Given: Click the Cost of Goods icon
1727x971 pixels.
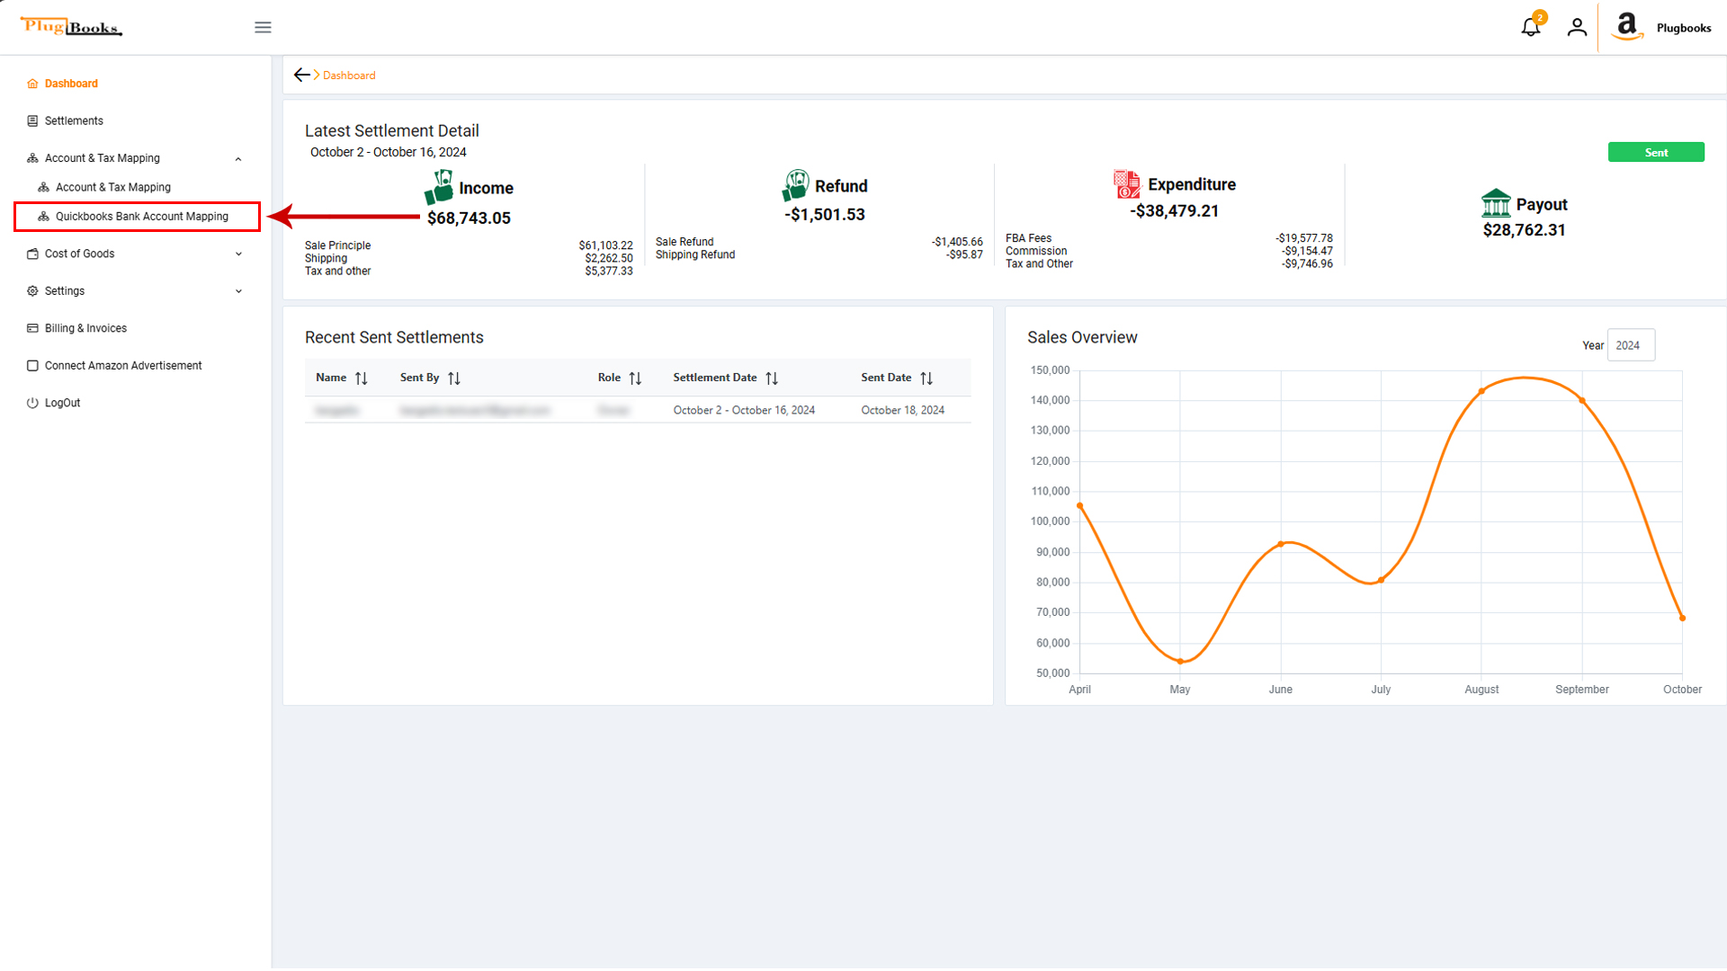Looking at the screenshot, I should (x=32, y=254).
